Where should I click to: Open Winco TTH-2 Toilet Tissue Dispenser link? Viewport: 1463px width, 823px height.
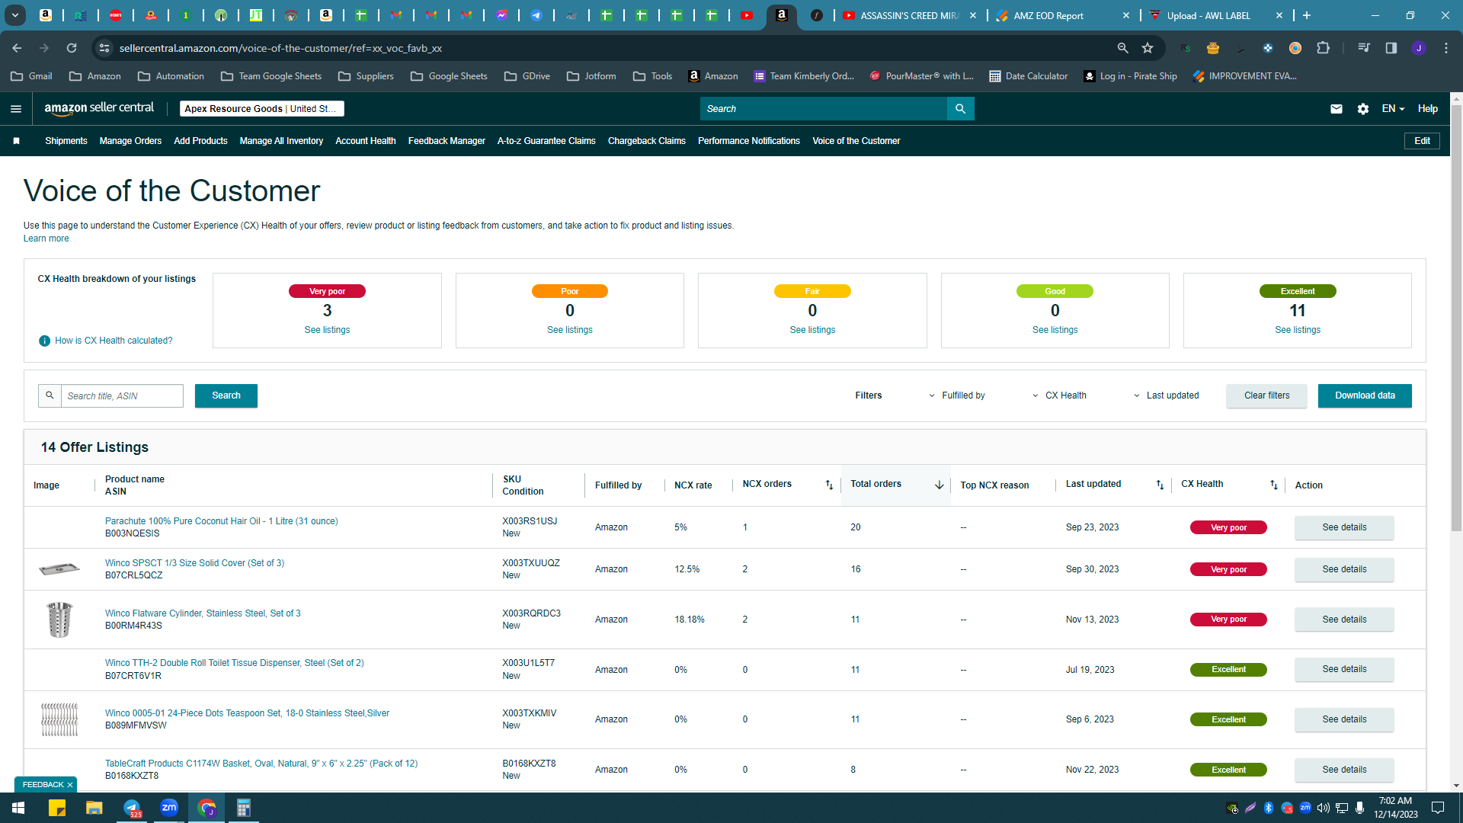(234, 663)
